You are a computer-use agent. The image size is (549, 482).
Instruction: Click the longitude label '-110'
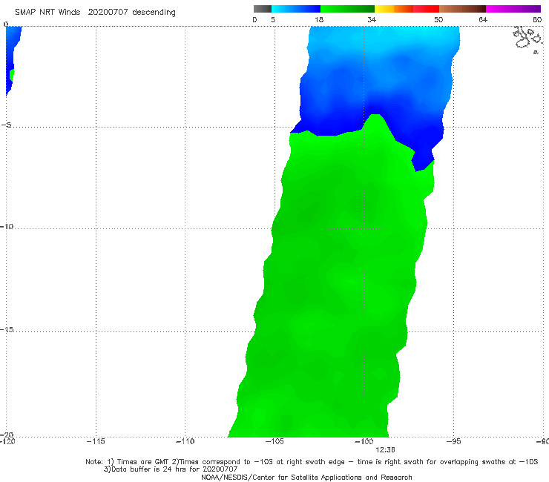pos(185,441)
